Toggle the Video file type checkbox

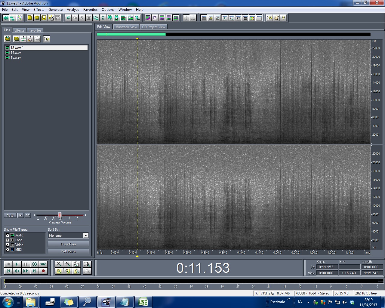coord(8,245)
